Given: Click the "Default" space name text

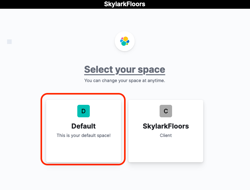Looking at the screenshot, I should point(83,126).
